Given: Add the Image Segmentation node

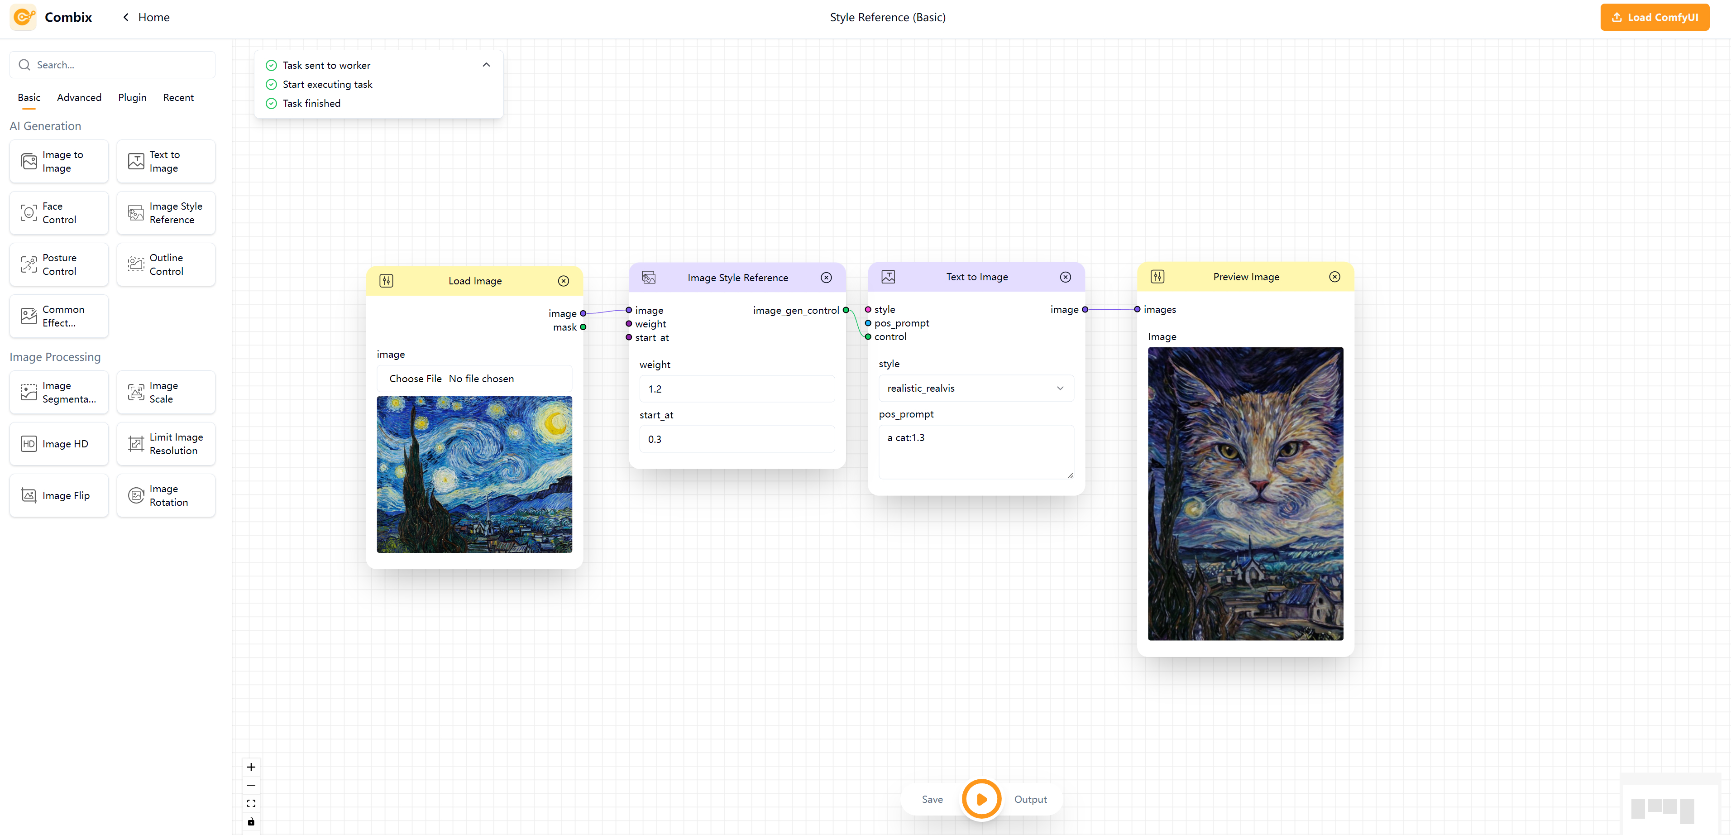Looking at the screenshot, I should pyautogui.click(x=59, y=392).
